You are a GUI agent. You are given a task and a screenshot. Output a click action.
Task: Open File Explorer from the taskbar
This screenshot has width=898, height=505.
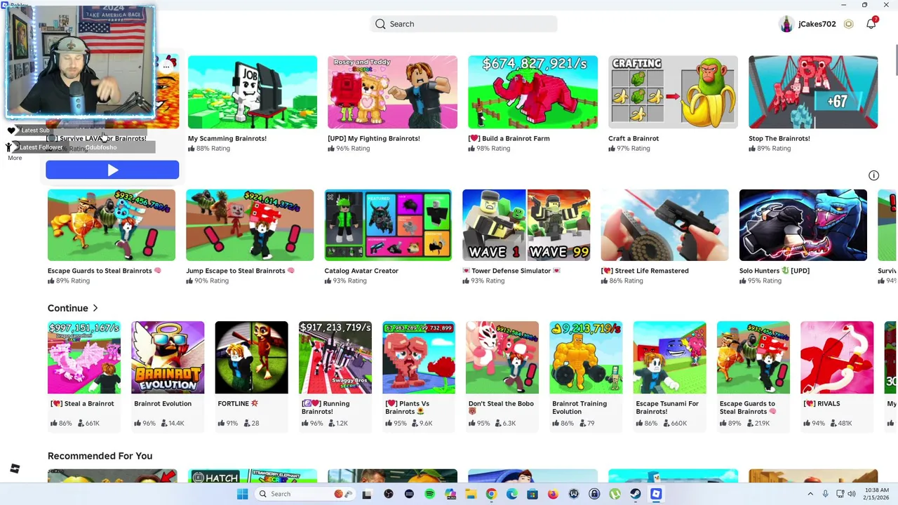(471, 494)
